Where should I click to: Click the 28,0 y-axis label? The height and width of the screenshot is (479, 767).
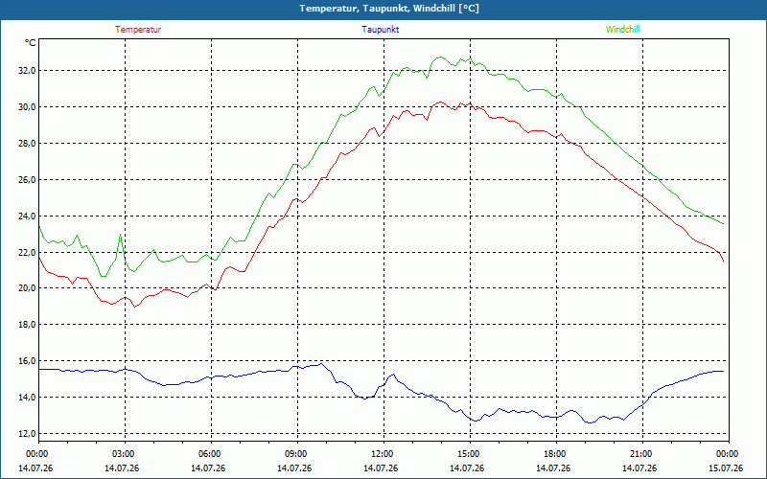tap(27, 143)
